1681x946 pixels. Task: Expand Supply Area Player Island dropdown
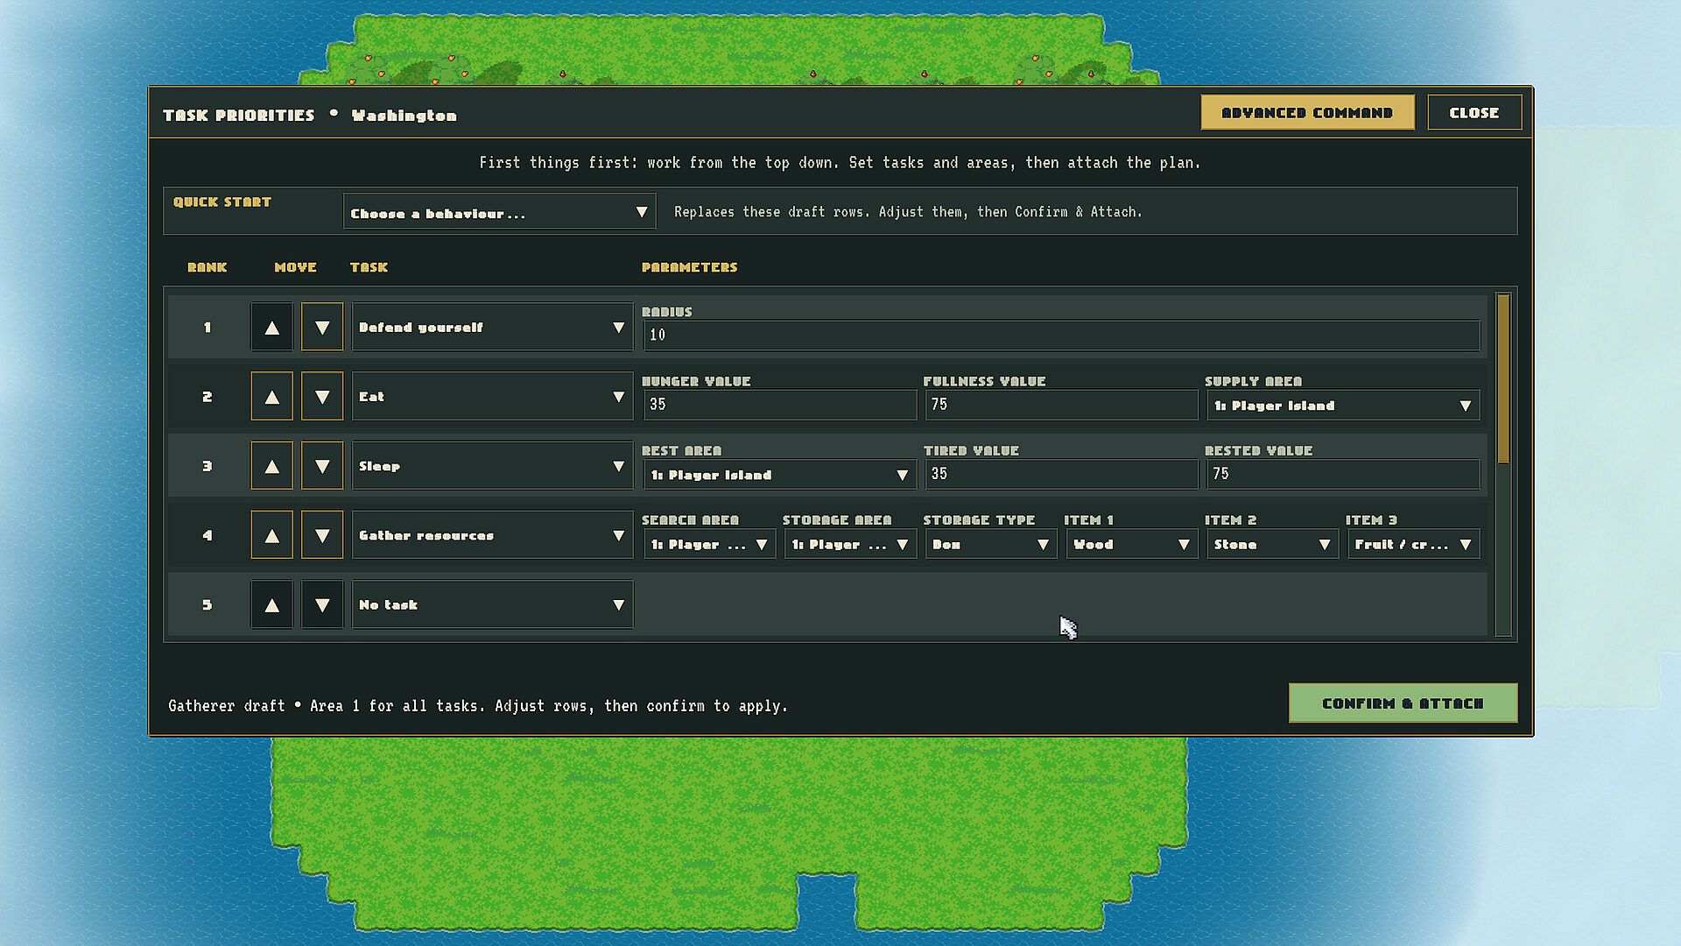(x=1342, y=406)
